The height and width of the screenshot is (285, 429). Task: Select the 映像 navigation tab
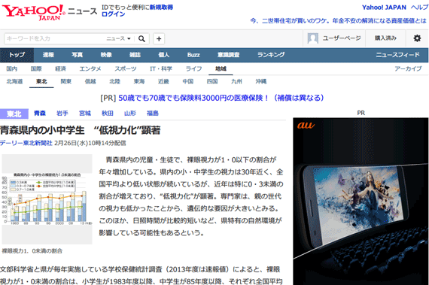(106, 55)
